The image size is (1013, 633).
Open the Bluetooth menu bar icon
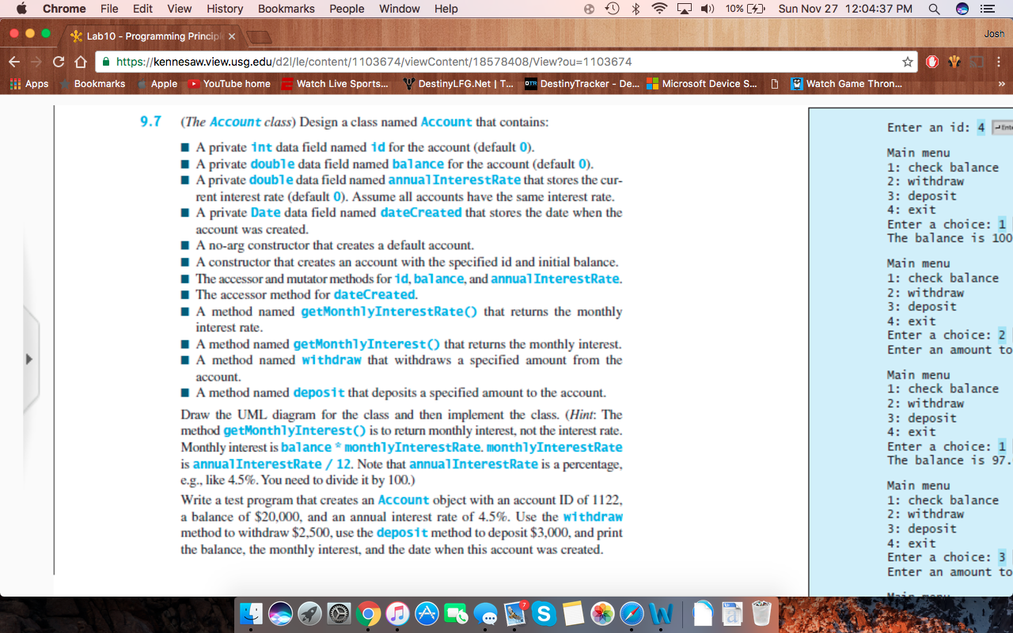tap(635, 9)
